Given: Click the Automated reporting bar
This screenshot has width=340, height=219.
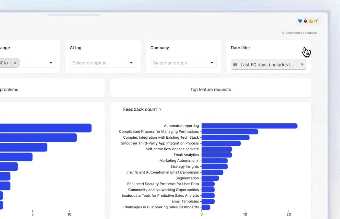Looking at the screenshot, I should pos(249,126).
